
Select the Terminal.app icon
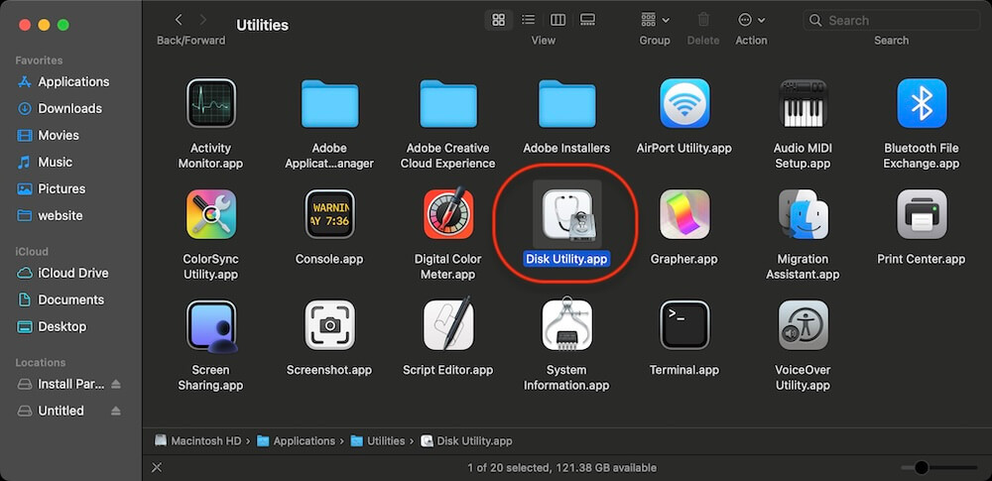[x=684, y=325]
